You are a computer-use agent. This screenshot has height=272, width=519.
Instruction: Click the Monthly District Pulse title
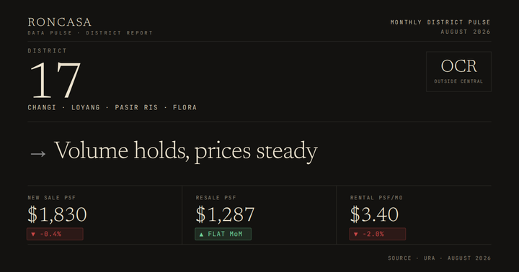click(440, 22)
